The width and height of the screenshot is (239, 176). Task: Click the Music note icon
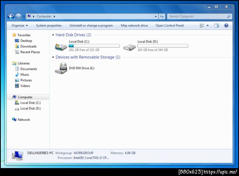tap(17, 74)
